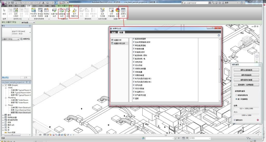
Task: Uncheck the 再生能源潜能 checkbox
Action: coord(134,45)
